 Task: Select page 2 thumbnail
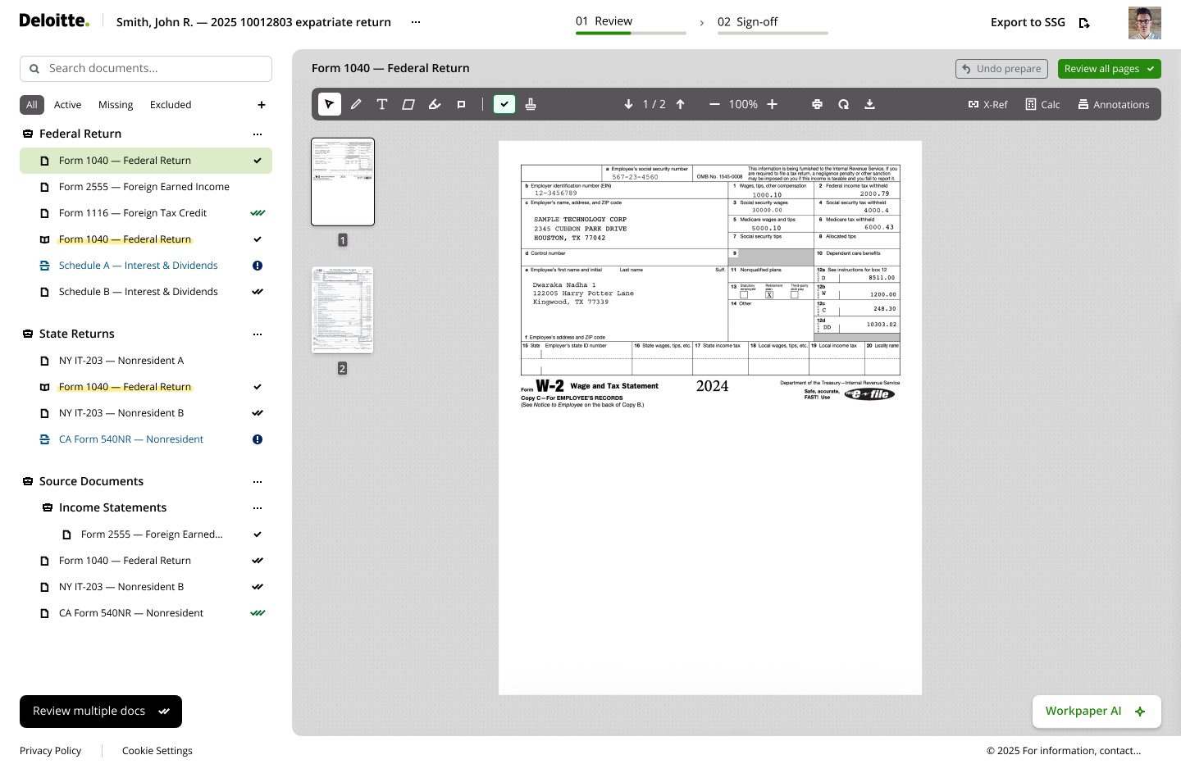343,310
